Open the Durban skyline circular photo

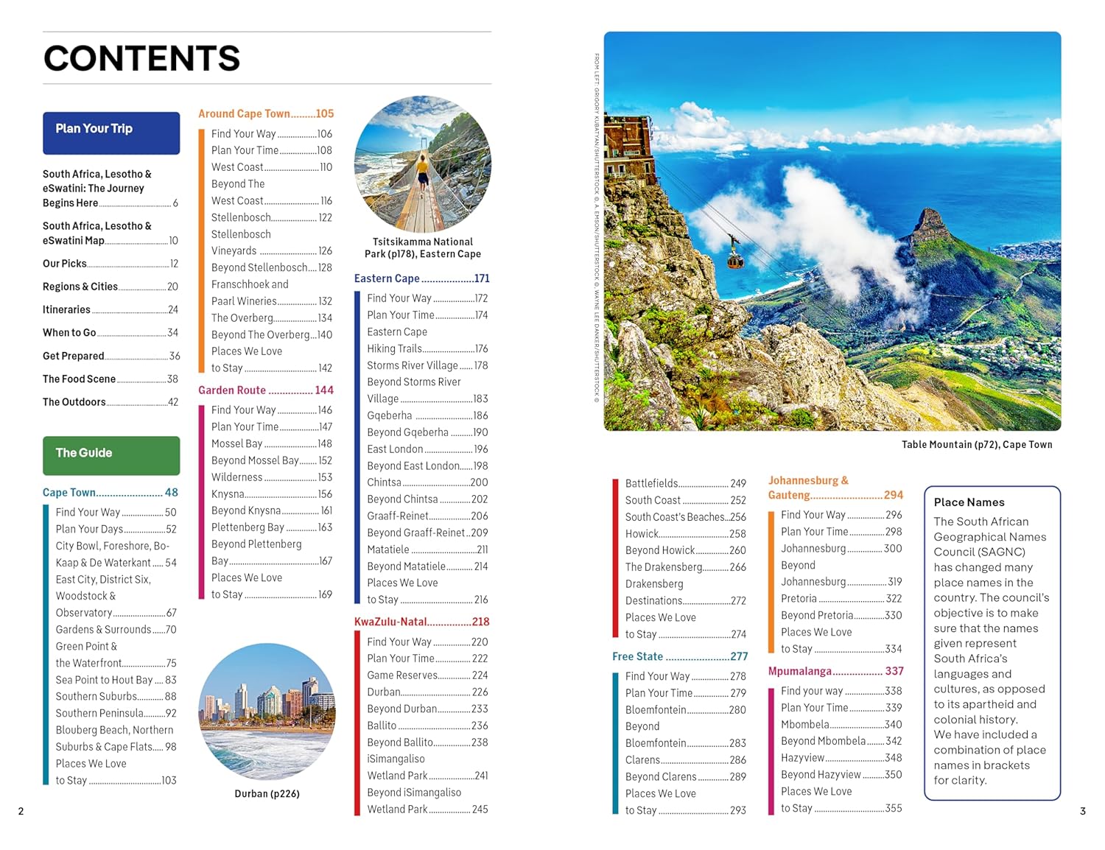267,712
